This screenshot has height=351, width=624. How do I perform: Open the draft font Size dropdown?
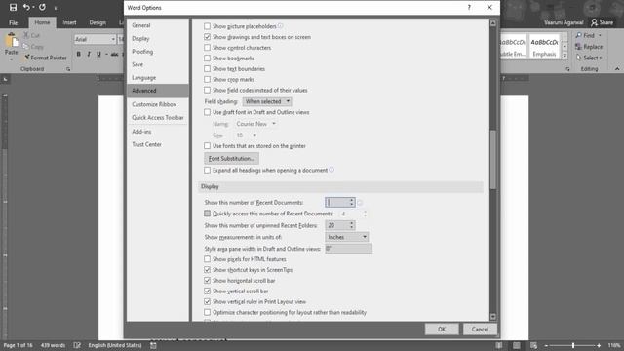246,136
